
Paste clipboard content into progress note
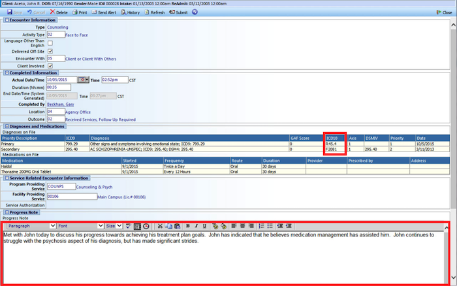(177, 226)
